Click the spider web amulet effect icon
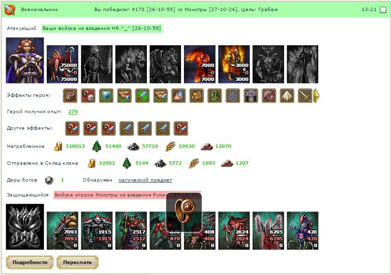The image size is (391, 275). [233, 96]
